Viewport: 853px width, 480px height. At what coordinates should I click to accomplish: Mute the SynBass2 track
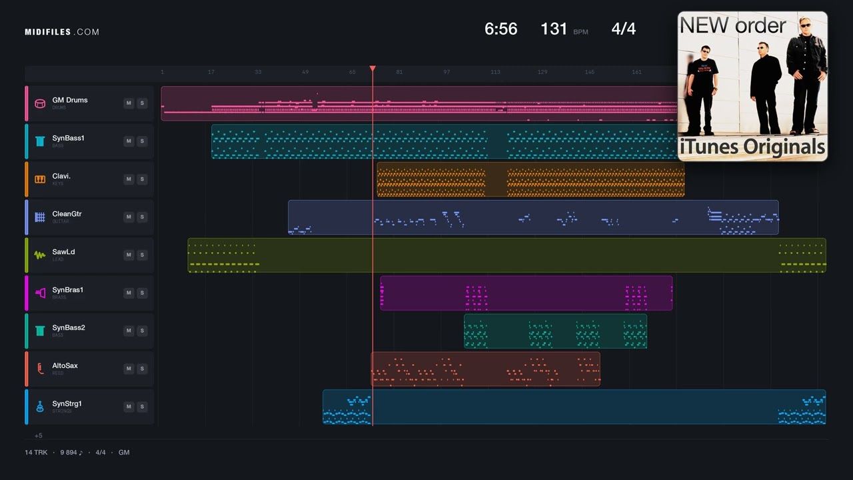pos(129,331)
